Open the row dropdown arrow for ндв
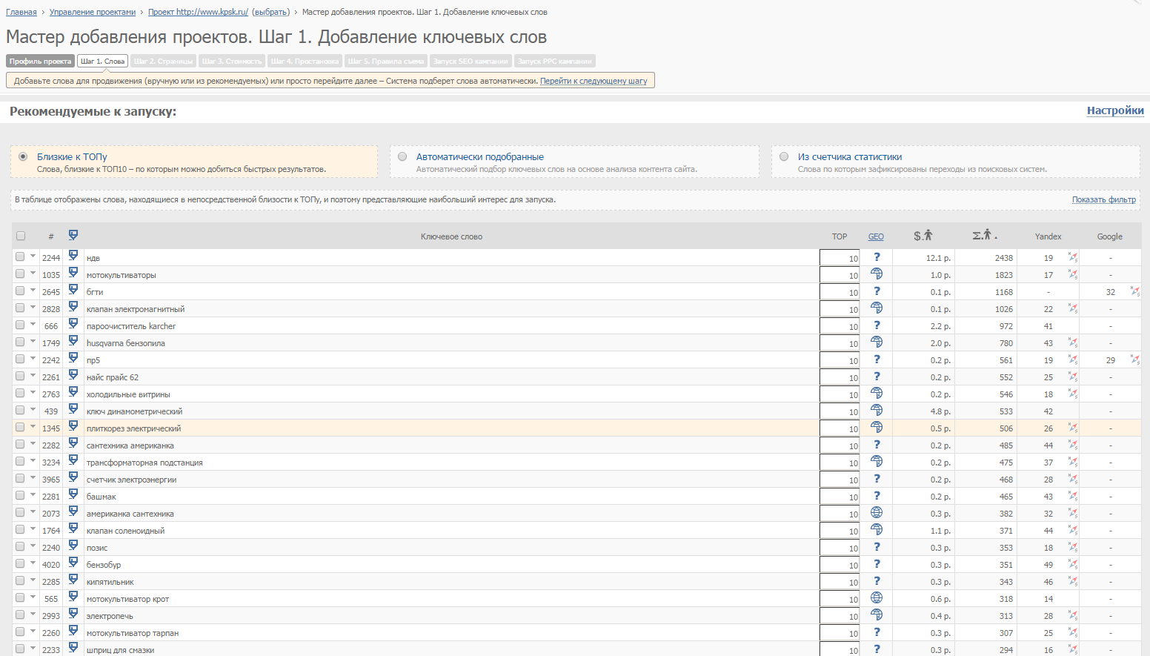 33,256
